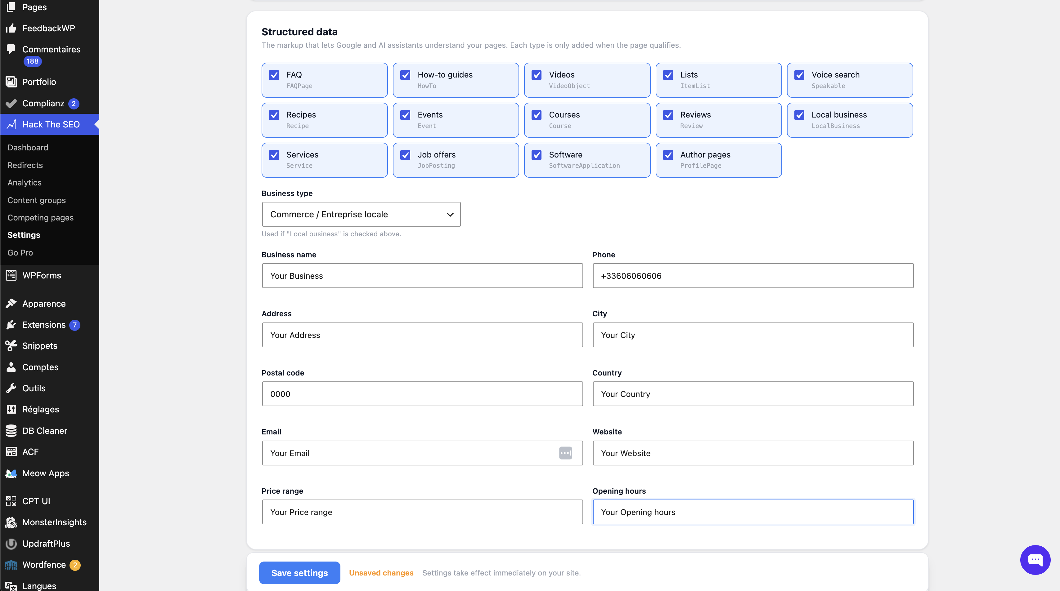Click the Comptes user icon

(x=11, y=367)
